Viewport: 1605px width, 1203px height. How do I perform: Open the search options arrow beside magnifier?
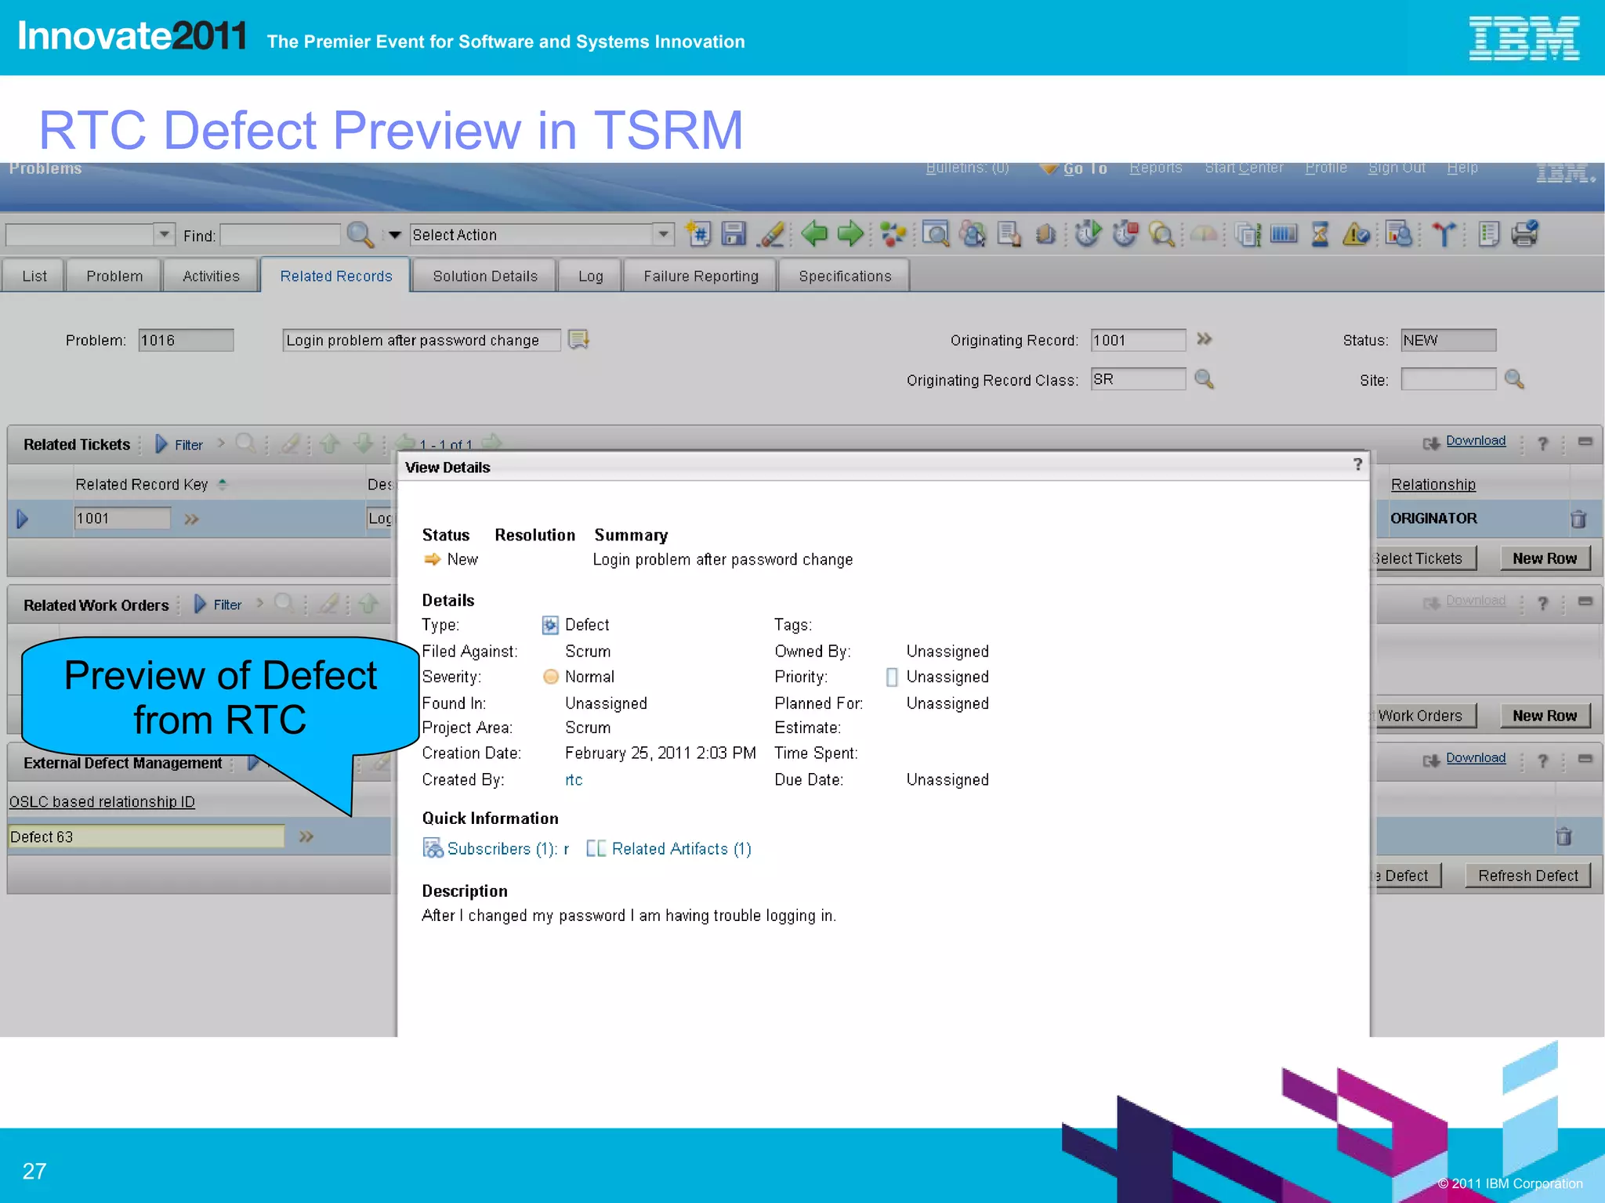pyautogui.click(x=394, y=234)
